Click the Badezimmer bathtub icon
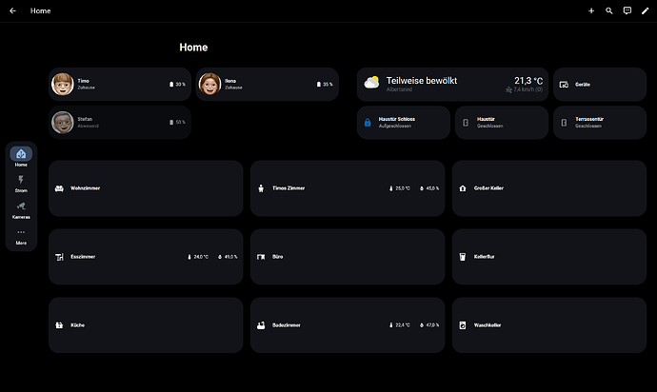 pyautogui.click(x=261, y=325)
